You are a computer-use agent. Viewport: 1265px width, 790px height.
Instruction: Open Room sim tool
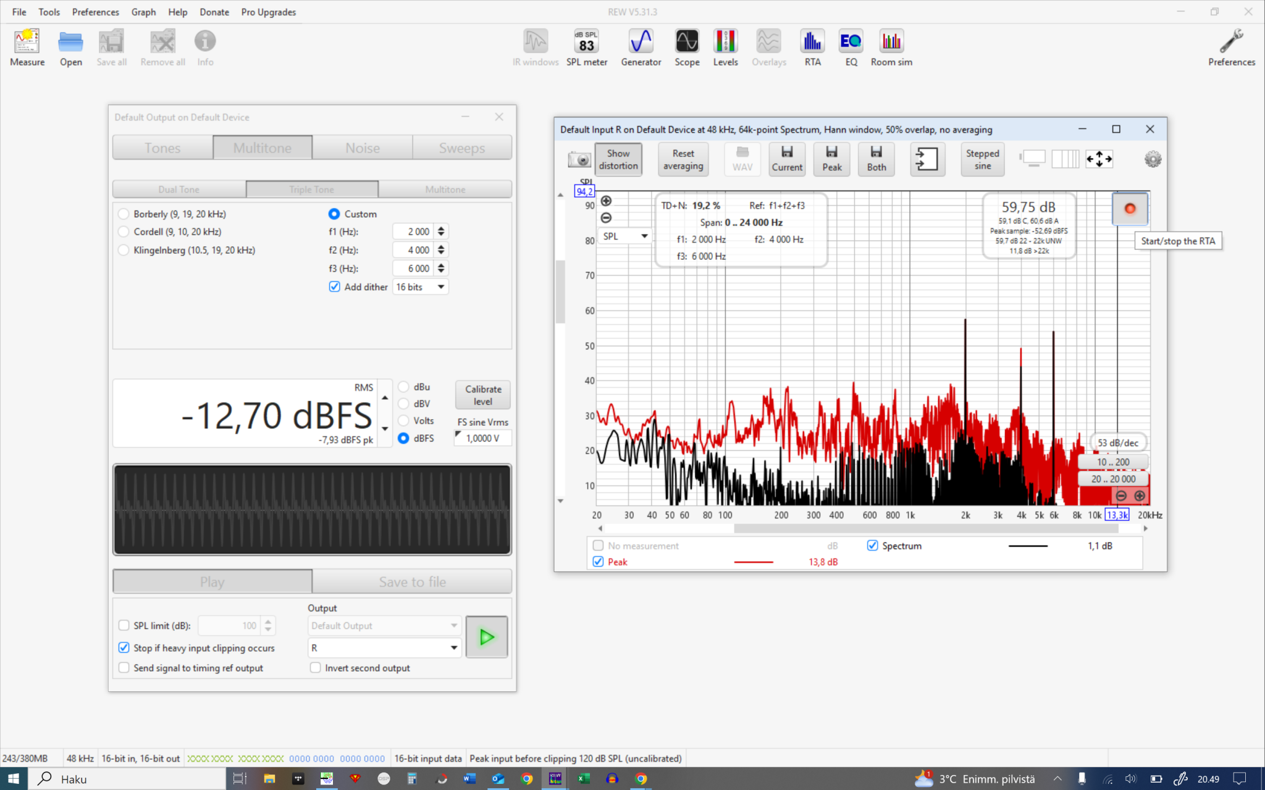click(x=891, y=48)
